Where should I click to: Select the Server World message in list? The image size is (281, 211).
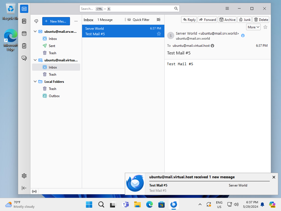123,31
